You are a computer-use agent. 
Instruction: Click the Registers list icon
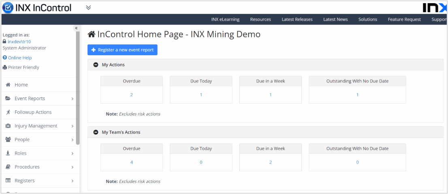(x=8, y=181)
